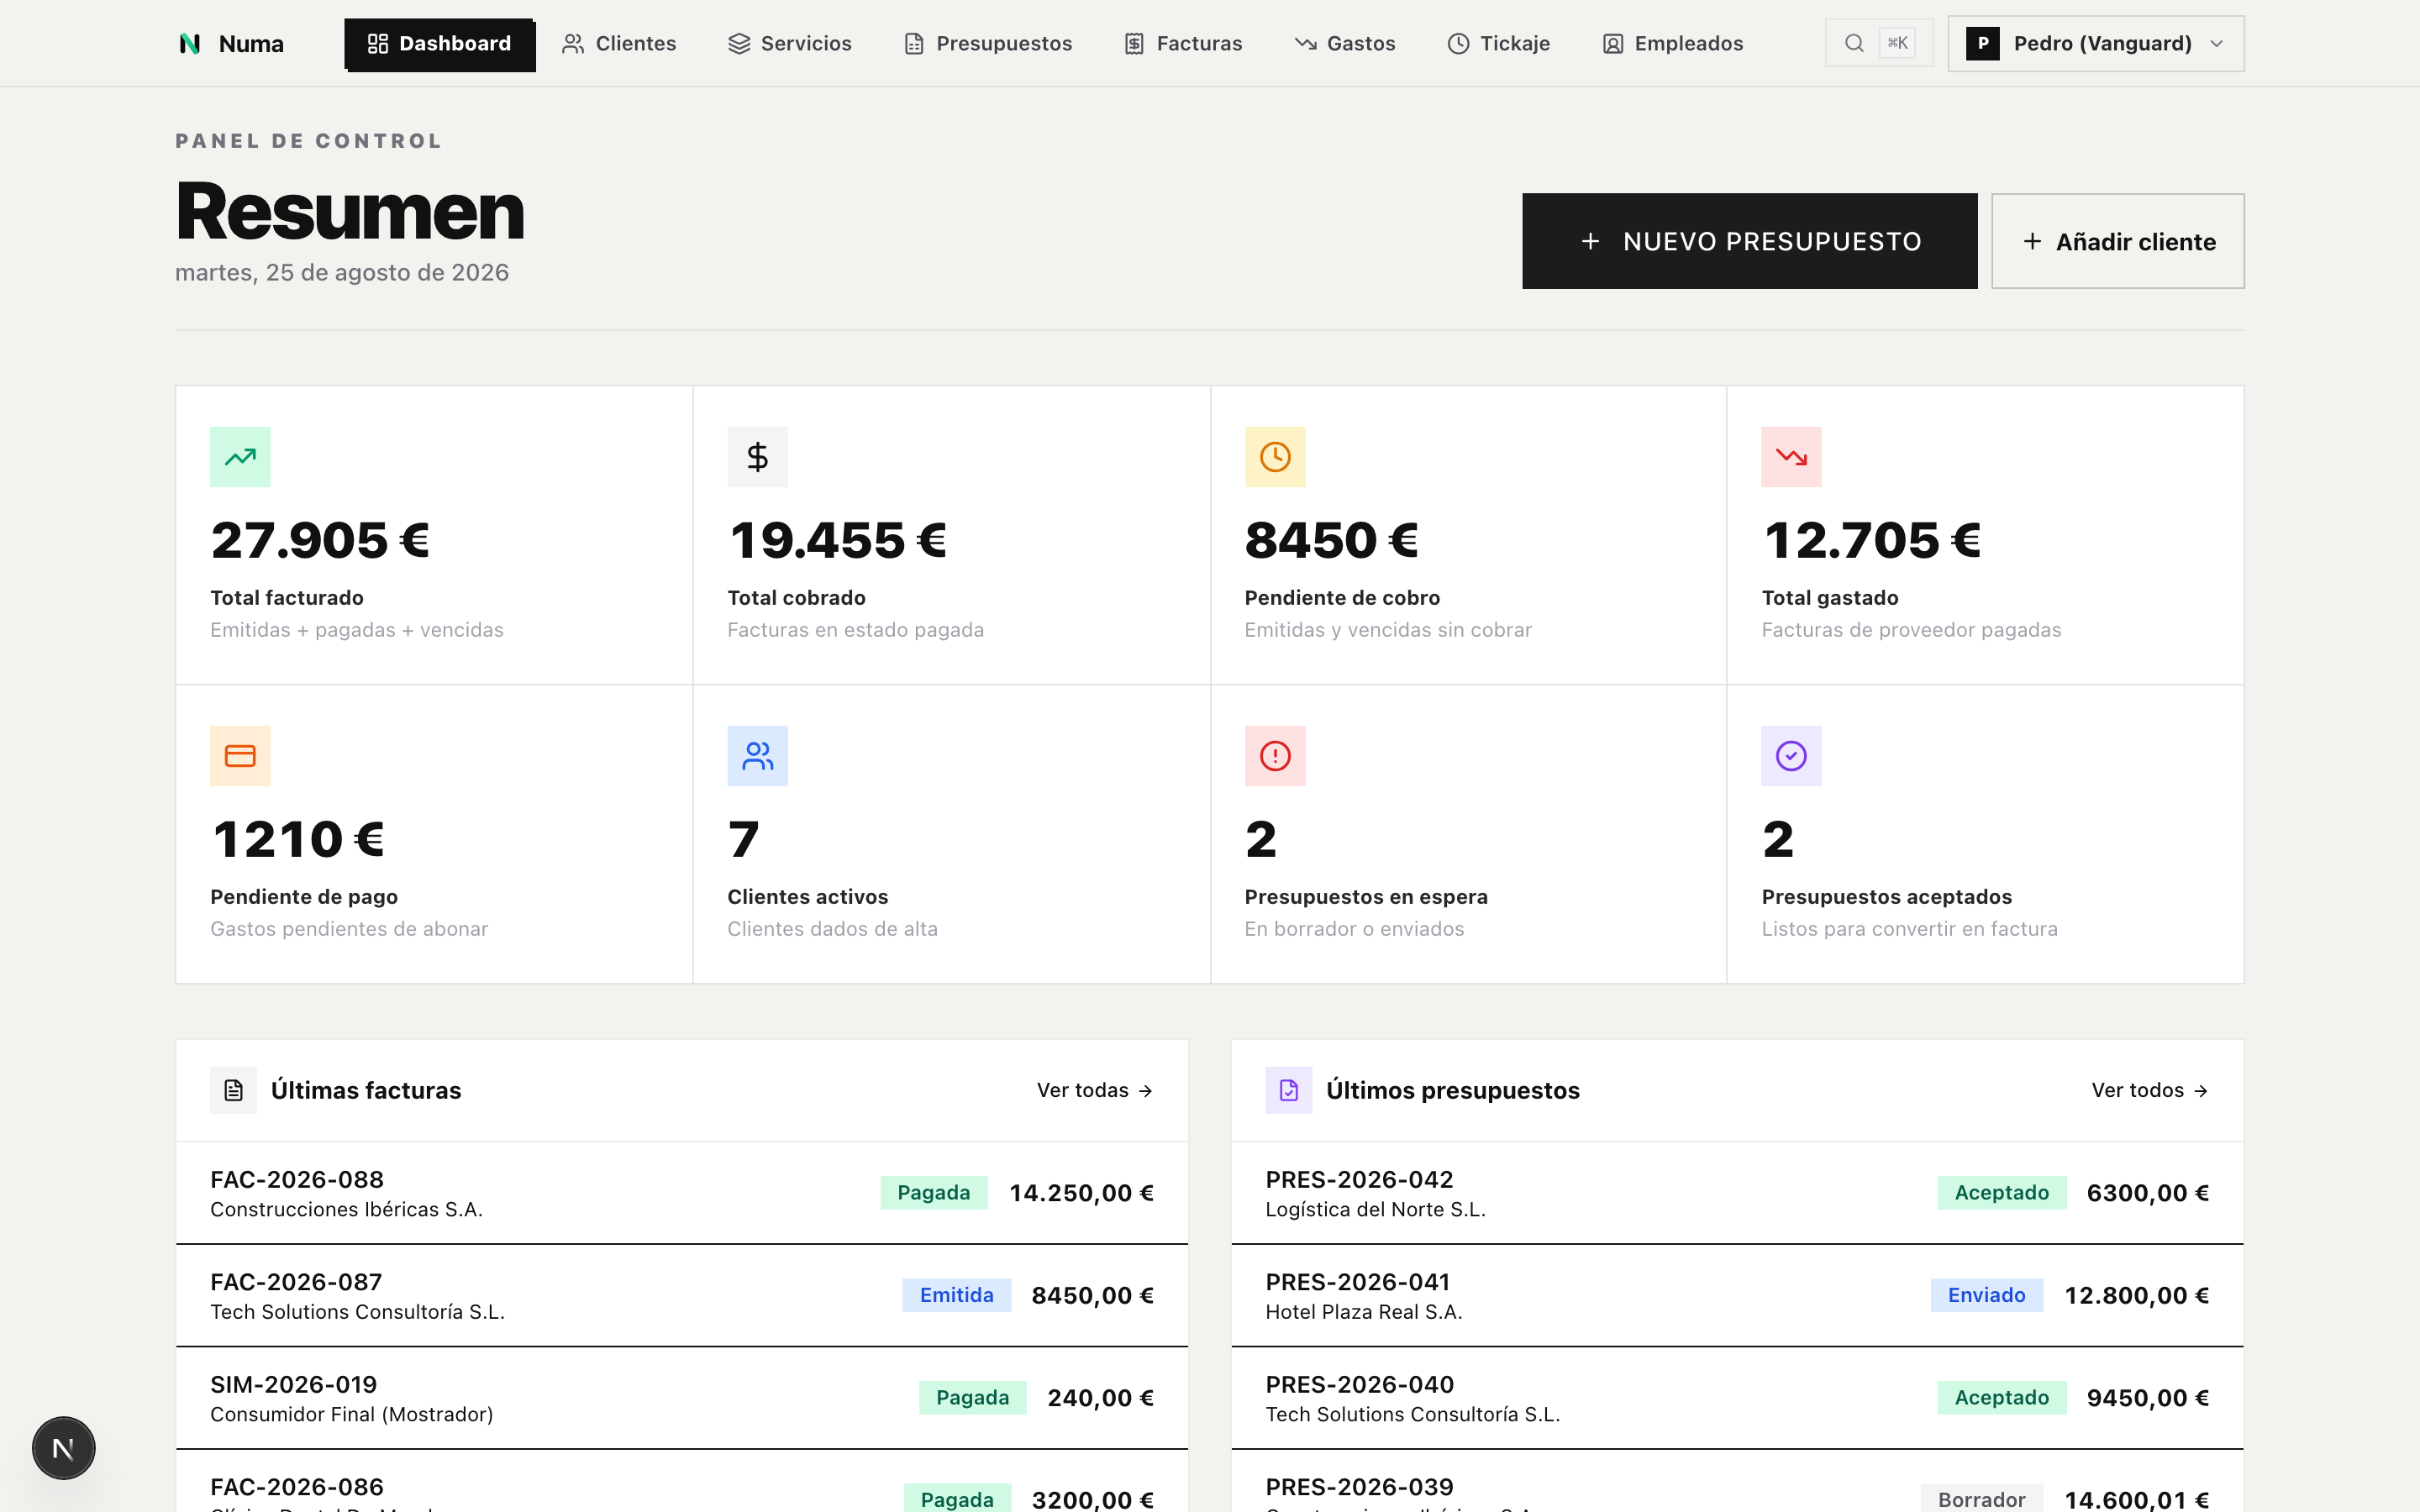This screenshot has width=2420, height=1512.
Task: Click the orange card icon for Pendiente de pago
Action: click(x=240, y=756)
